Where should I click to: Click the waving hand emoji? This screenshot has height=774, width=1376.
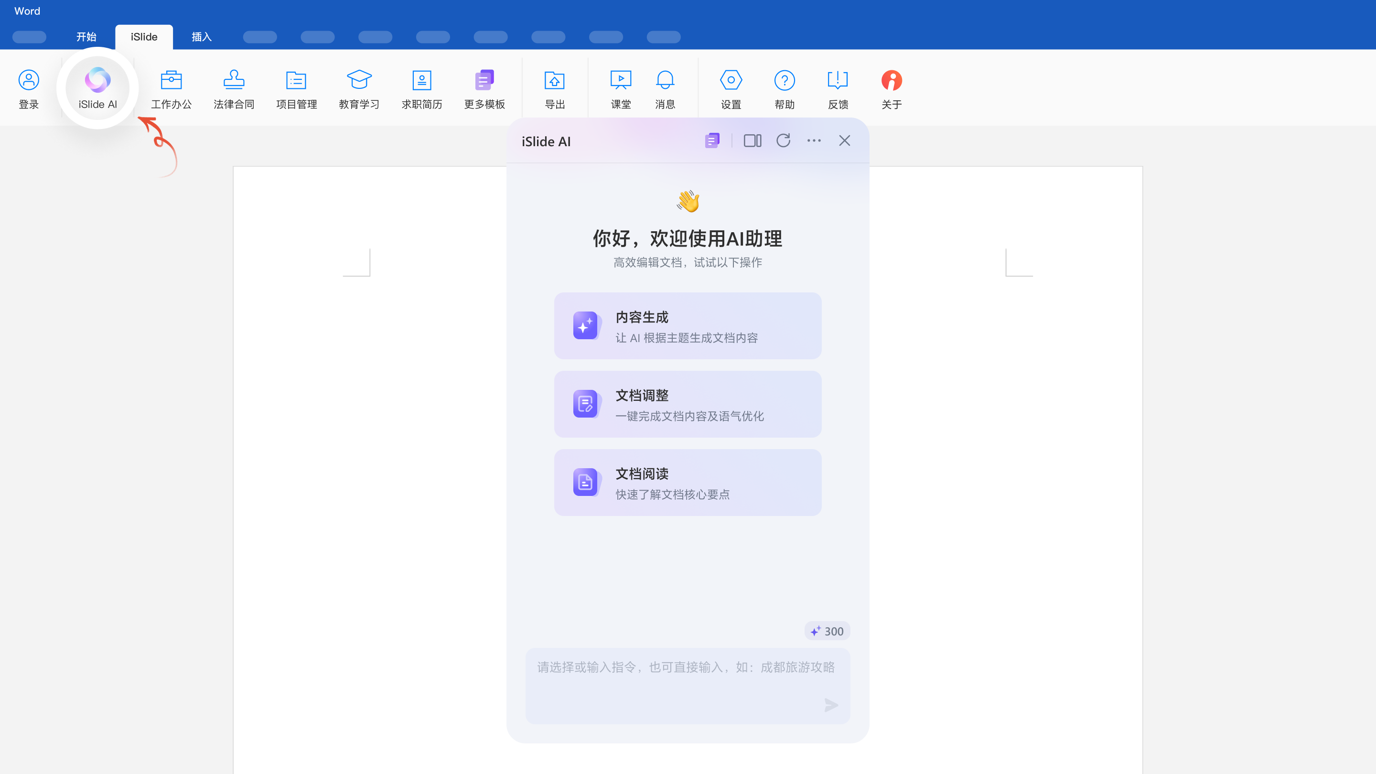[688, 201]
